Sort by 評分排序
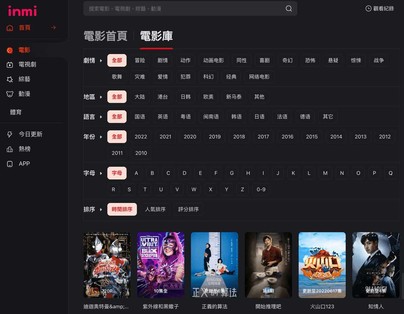 coord(188,209)
